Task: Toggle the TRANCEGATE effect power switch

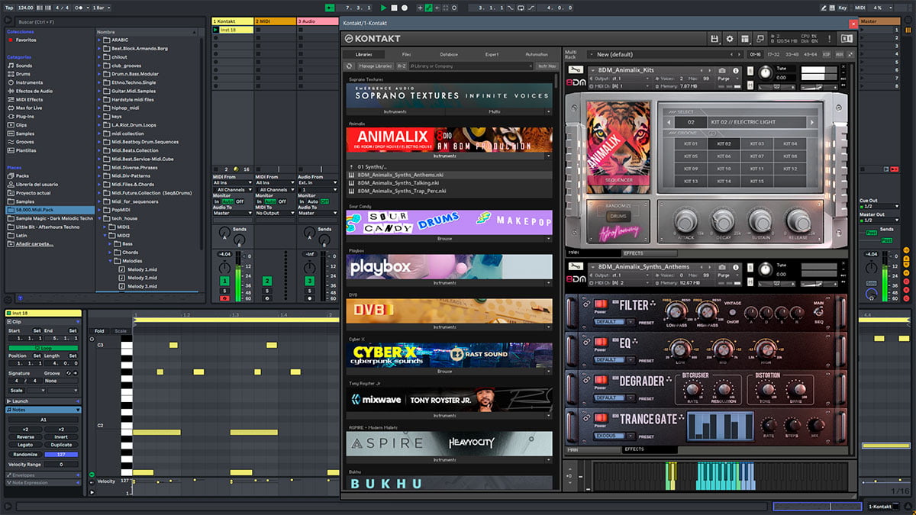Action: pos(600,417)
